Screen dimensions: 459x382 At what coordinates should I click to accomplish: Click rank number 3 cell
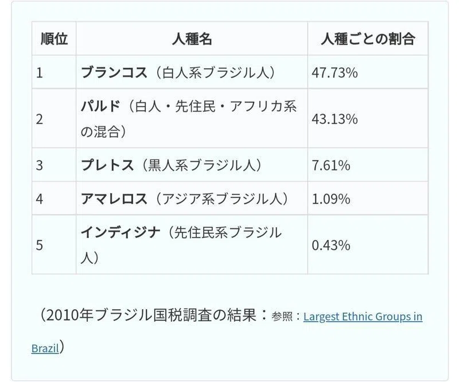(54, 165)
